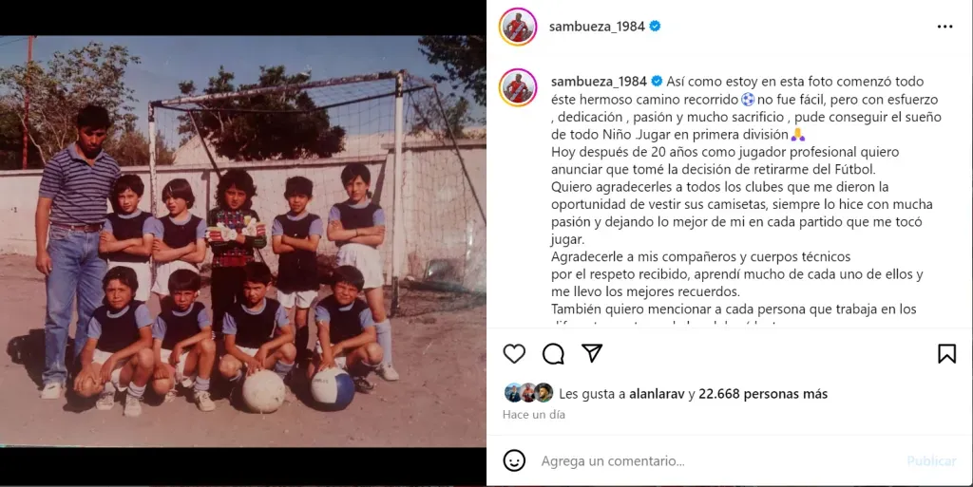The height and width of the screenshot is (487, 973).
Task: Click the Hace un día timestamp
Action: click(534, 415)
